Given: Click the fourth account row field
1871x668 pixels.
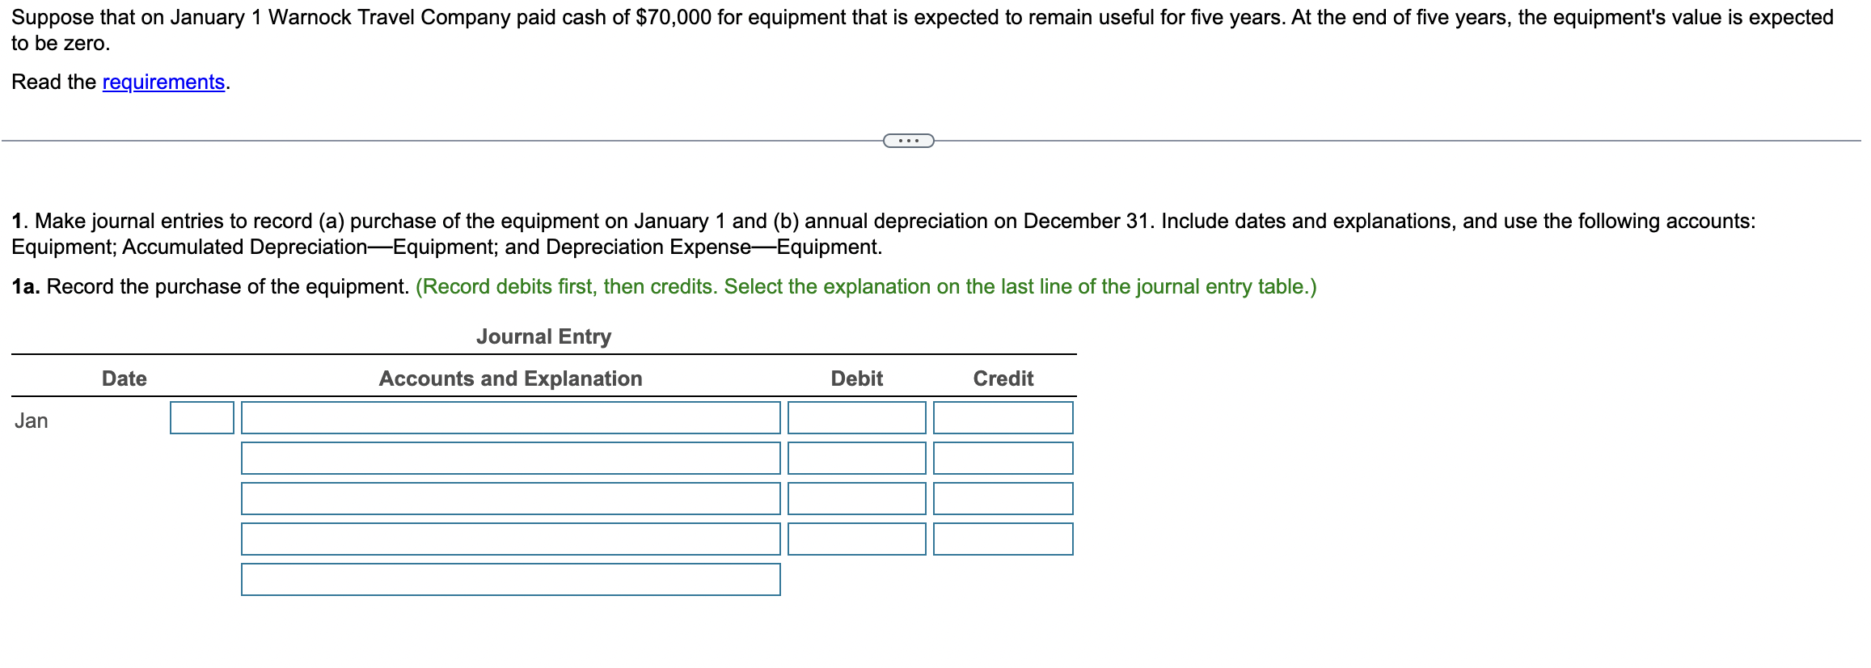Looking at the screenshot, I should [x=509, y=539].
